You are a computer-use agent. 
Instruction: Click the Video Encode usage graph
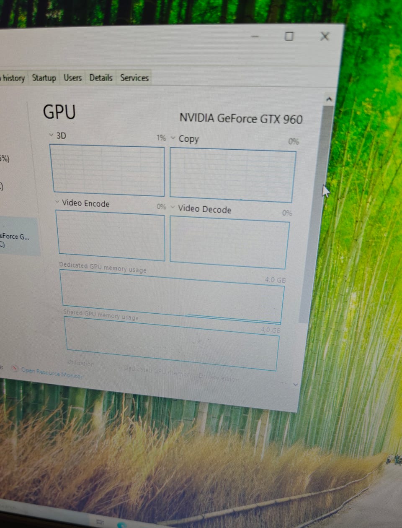pyautogui.click(x=111, y=235)
